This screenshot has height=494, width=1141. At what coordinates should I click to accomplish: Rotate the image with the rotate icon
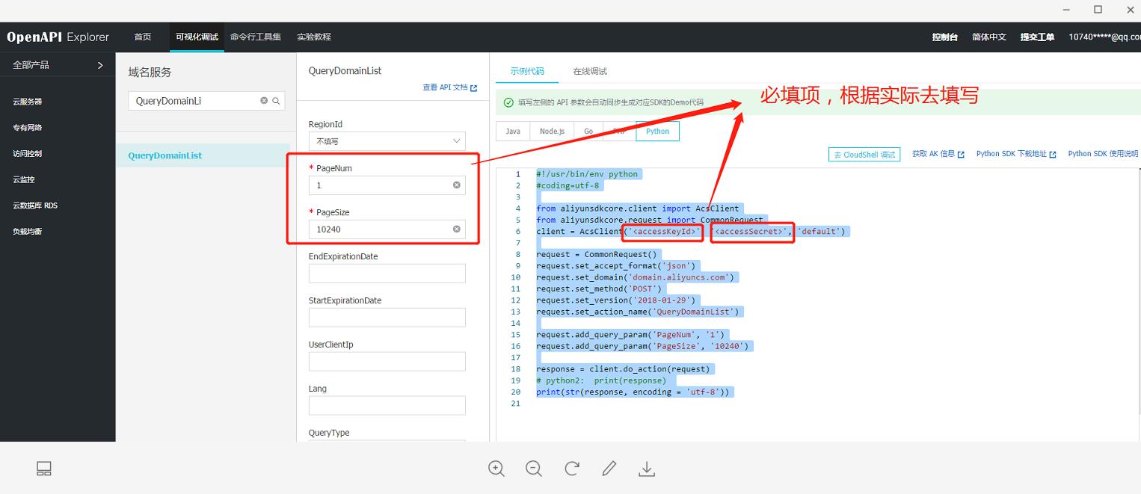click(x=572, y=469)
